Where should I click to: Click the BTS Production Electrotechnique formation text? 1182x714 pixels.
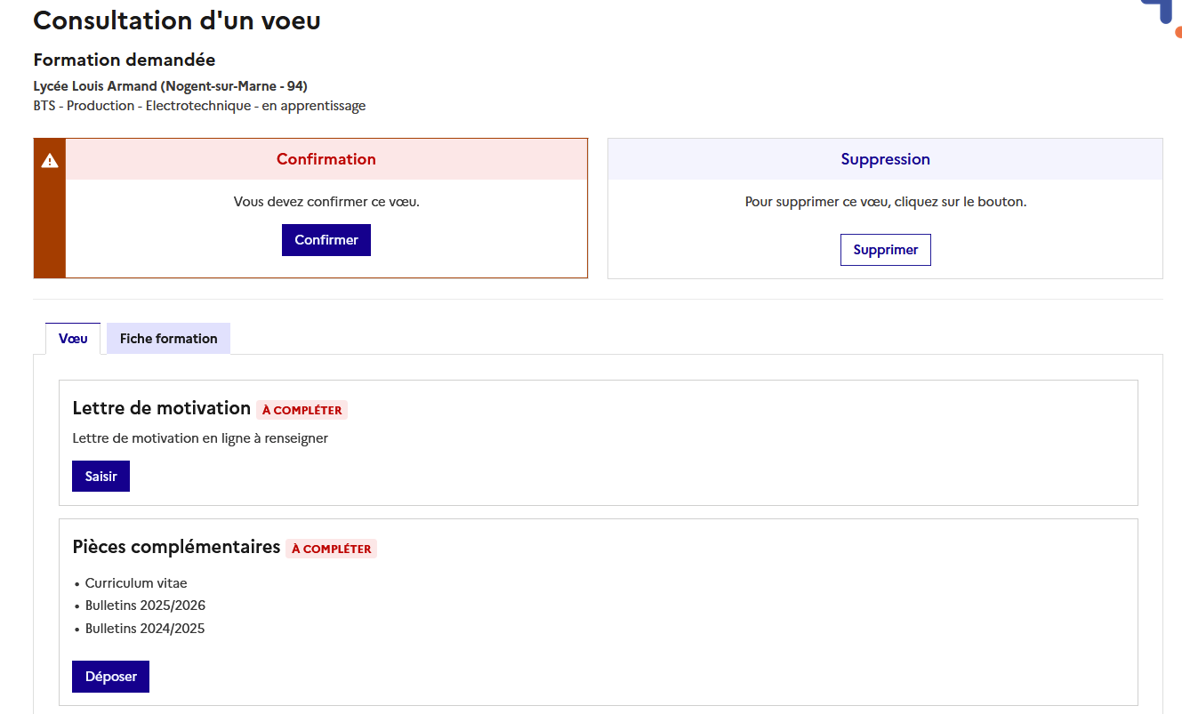coord(199,106)
